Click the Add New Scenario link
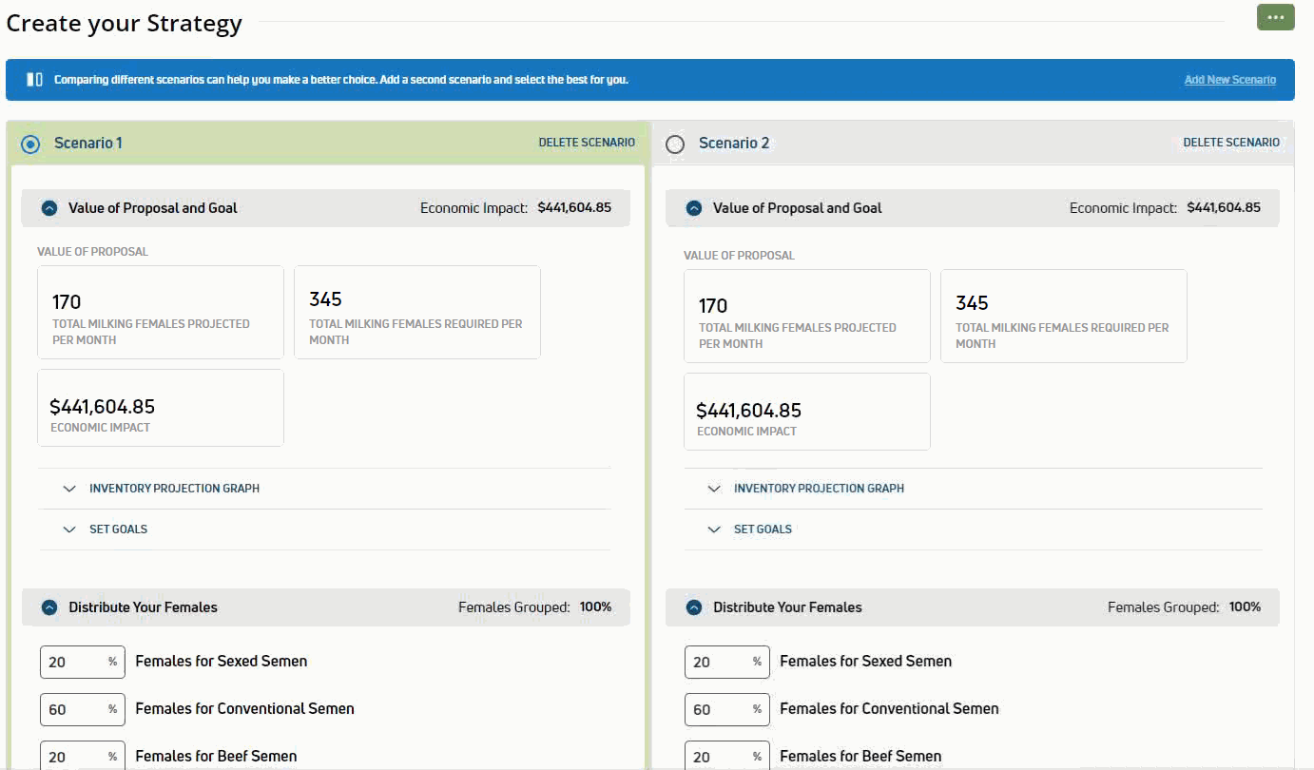This screenshot has width=1314, height=770. (x=1229, y=80)
